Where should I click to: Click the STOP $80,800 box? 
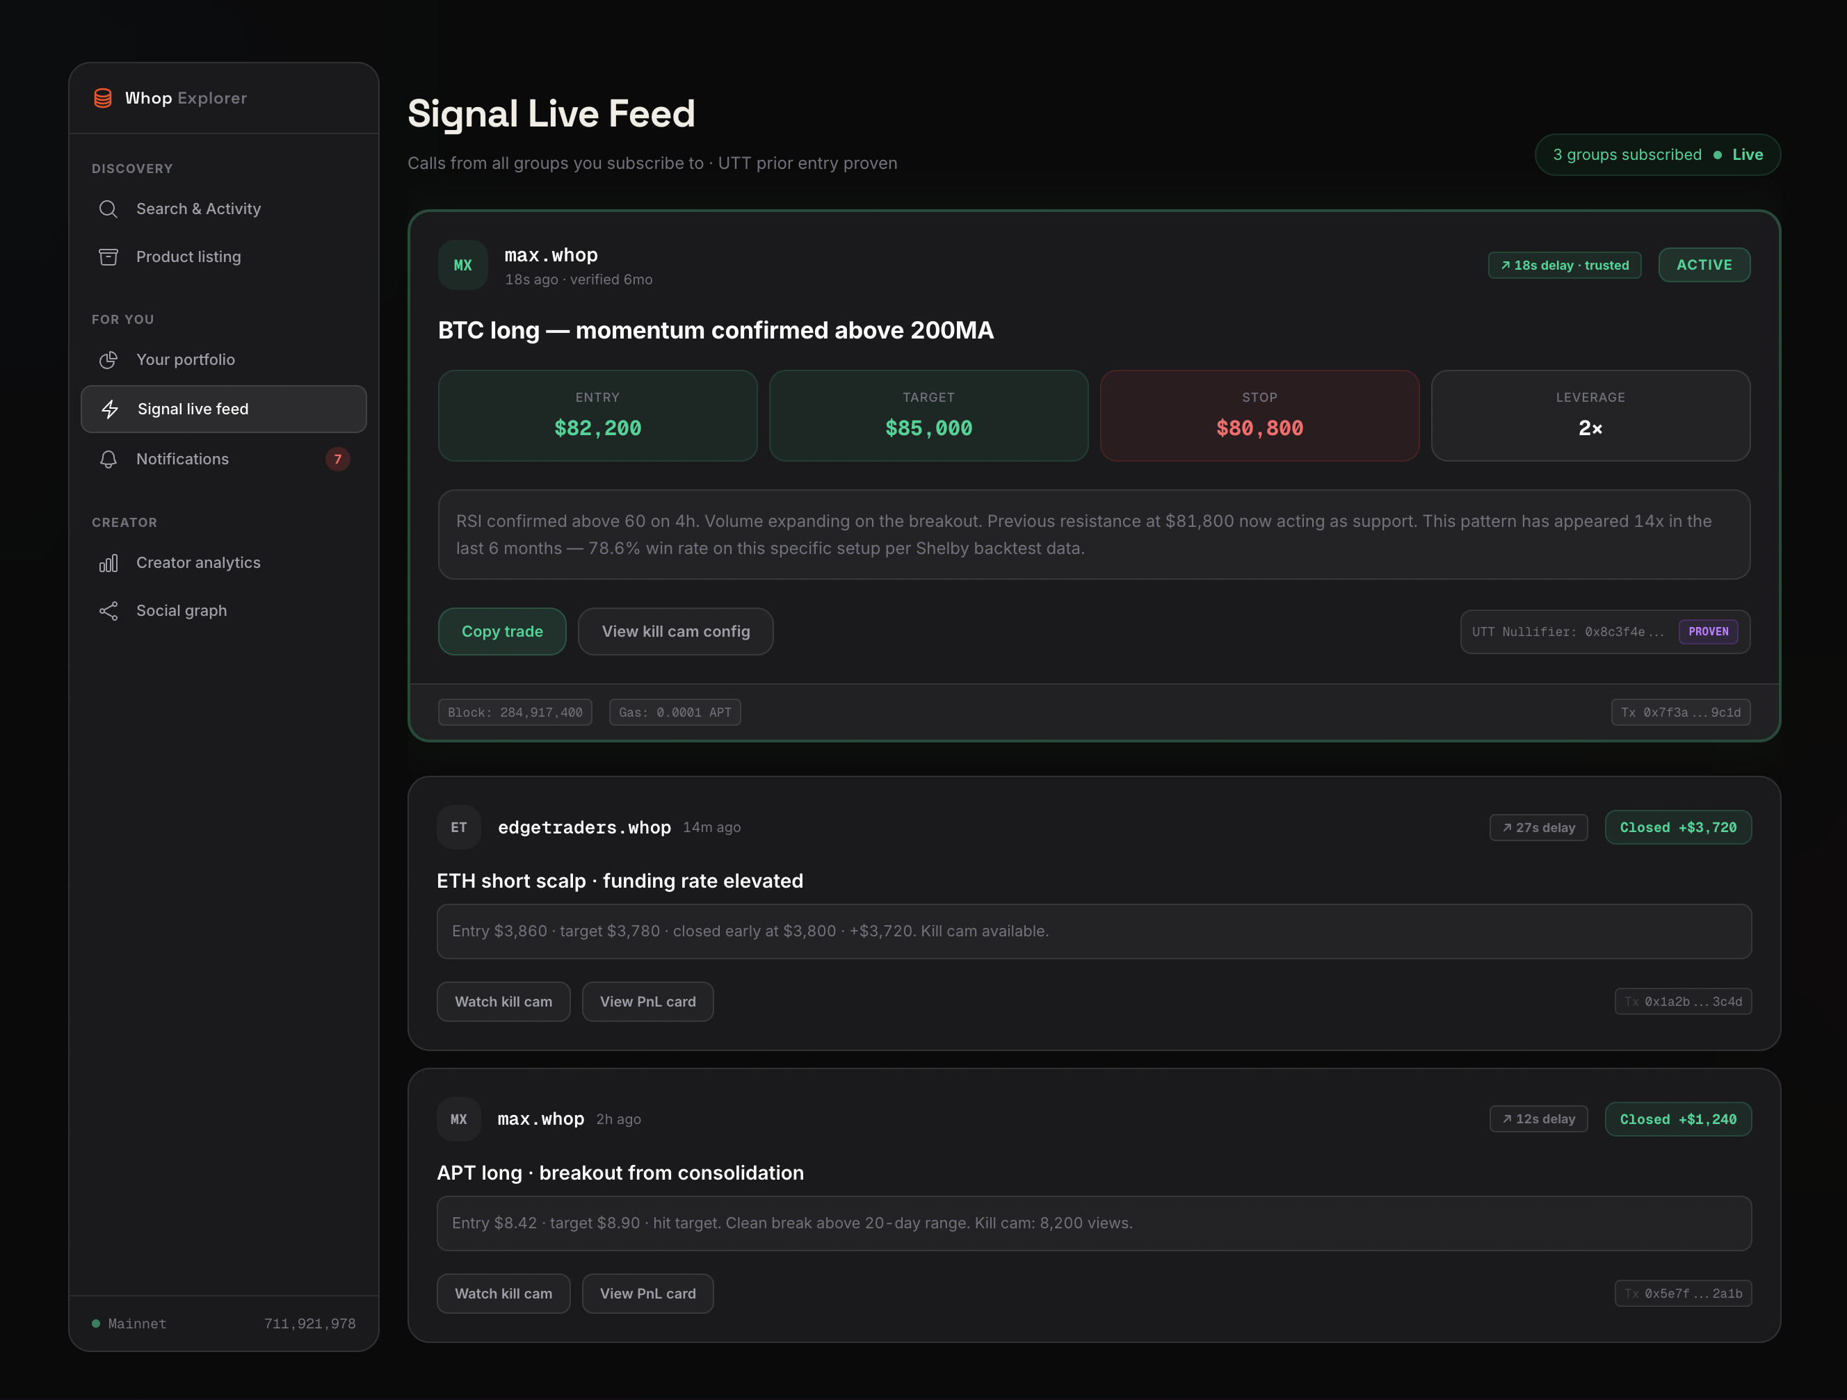pos(1259,416)
